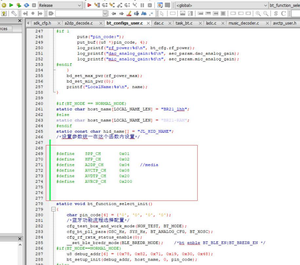Switch to the sdk_cfg.h tab

coord(42,23)
